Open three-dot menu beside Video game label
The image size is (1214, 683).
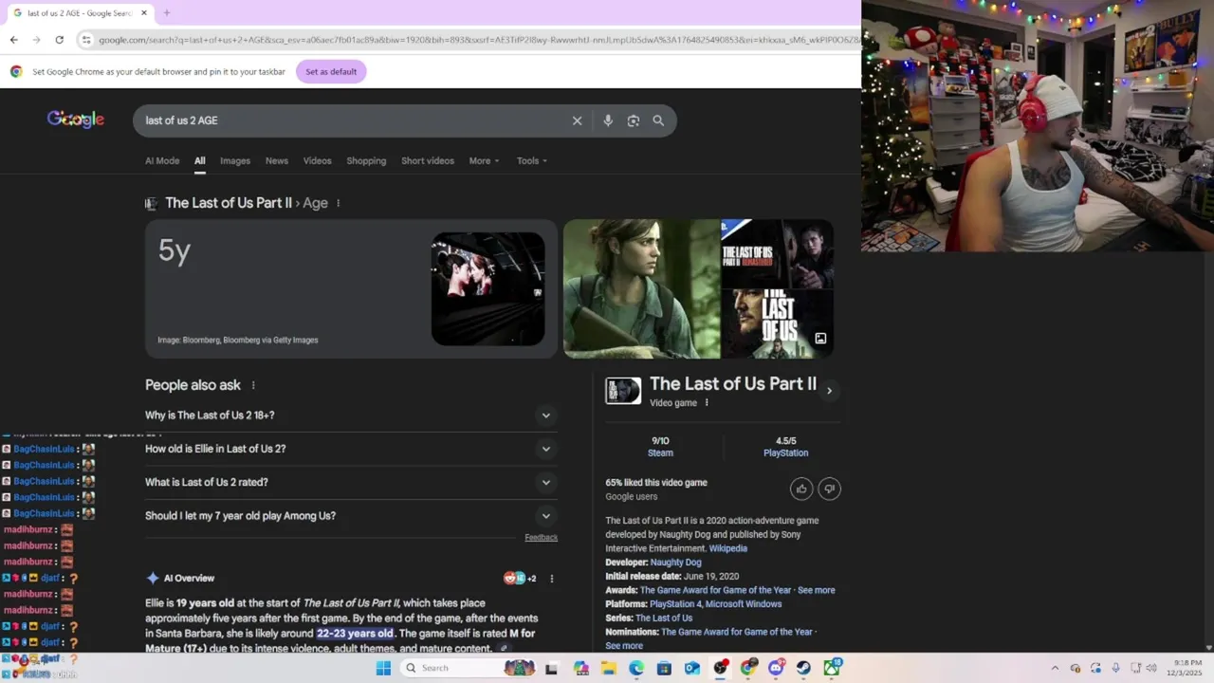[707, 402]
